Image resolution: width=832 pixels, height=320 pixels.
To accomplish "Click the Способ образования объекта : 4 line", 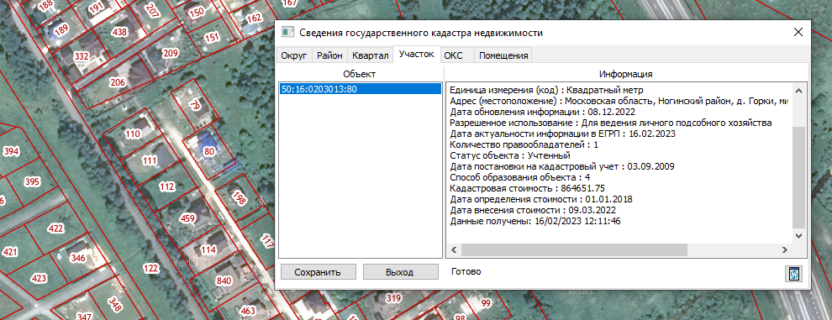I will (519, 177).
